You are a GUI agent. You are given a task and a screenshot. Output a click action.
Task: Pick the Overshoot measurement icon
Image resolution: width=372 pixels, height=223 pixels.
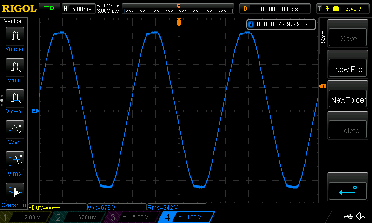pos(15,191)
